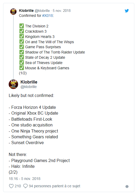Open the large Klobrille profile avatar
The height and width of the screenshot is (196, 138).
click(x=13, y=84)
